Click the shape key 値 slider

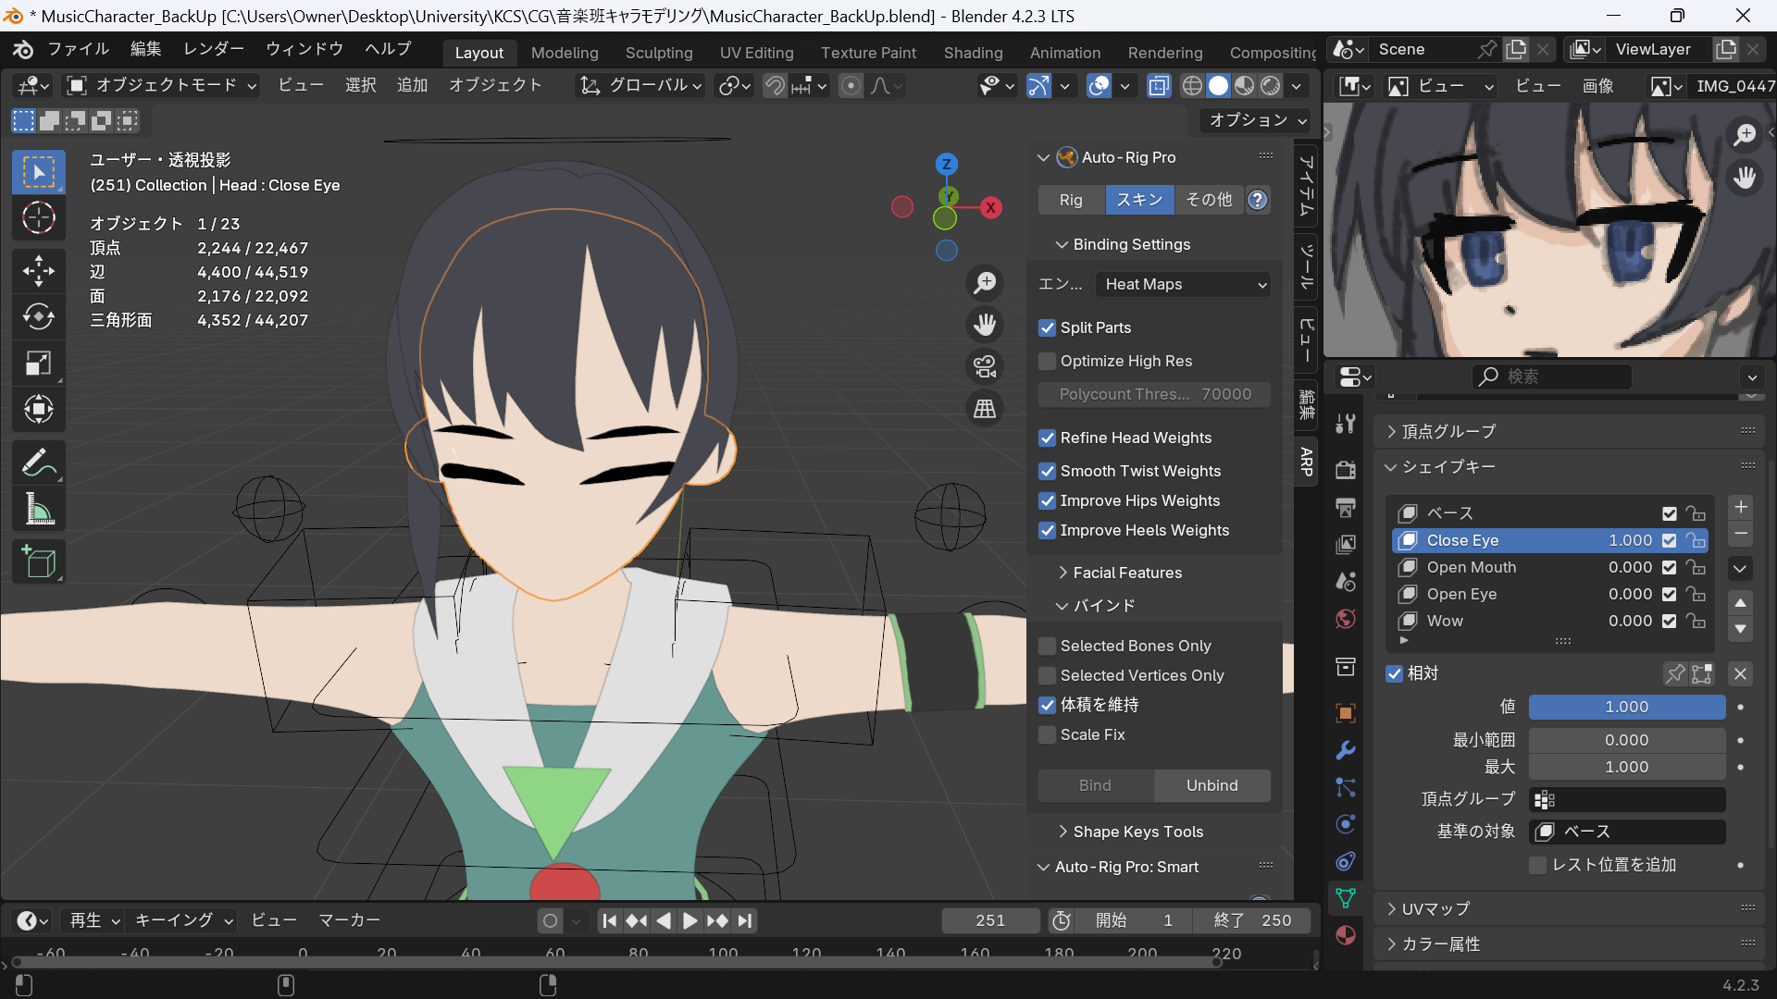[1626, 707]
